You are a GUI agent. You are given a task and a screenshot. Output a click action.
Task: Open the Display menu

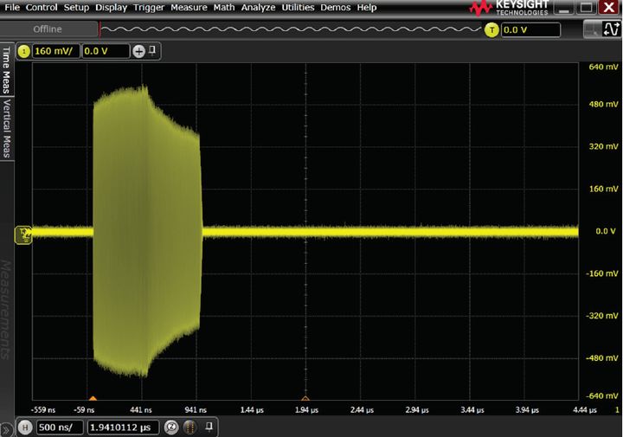tap(111, 7)
